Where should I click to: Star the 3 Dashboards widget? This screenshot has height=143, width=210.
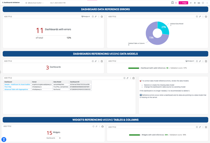pyautogui.click(x=102, y=61)
